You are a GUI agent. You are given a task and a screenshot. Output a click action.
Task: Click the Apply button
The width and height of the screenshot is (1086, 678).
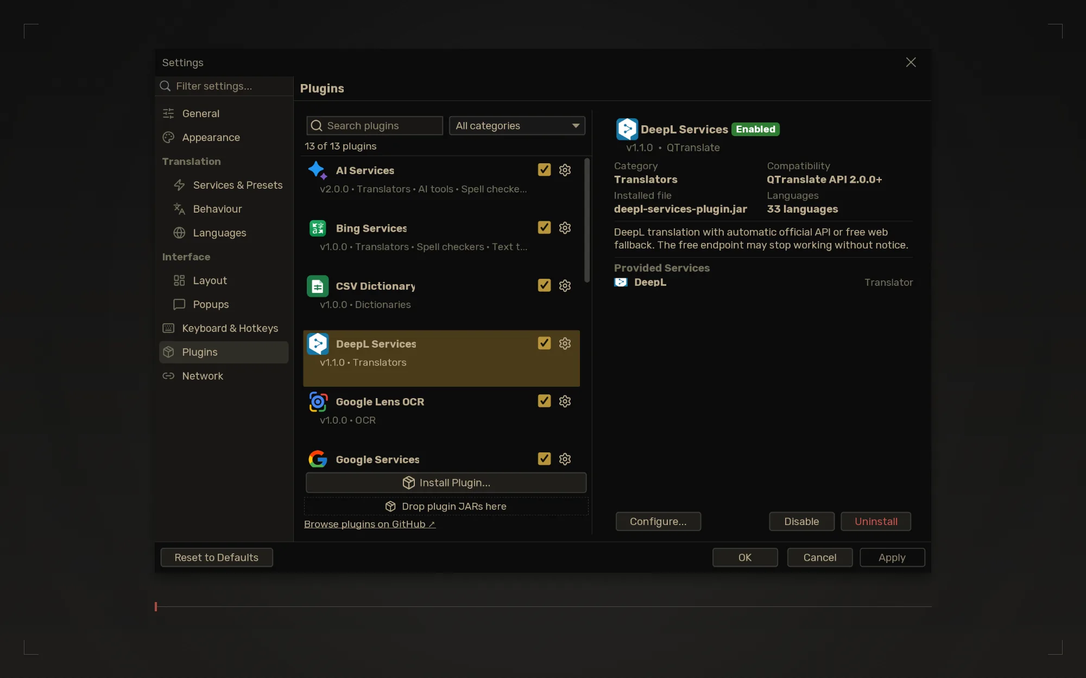click(892, 558)
